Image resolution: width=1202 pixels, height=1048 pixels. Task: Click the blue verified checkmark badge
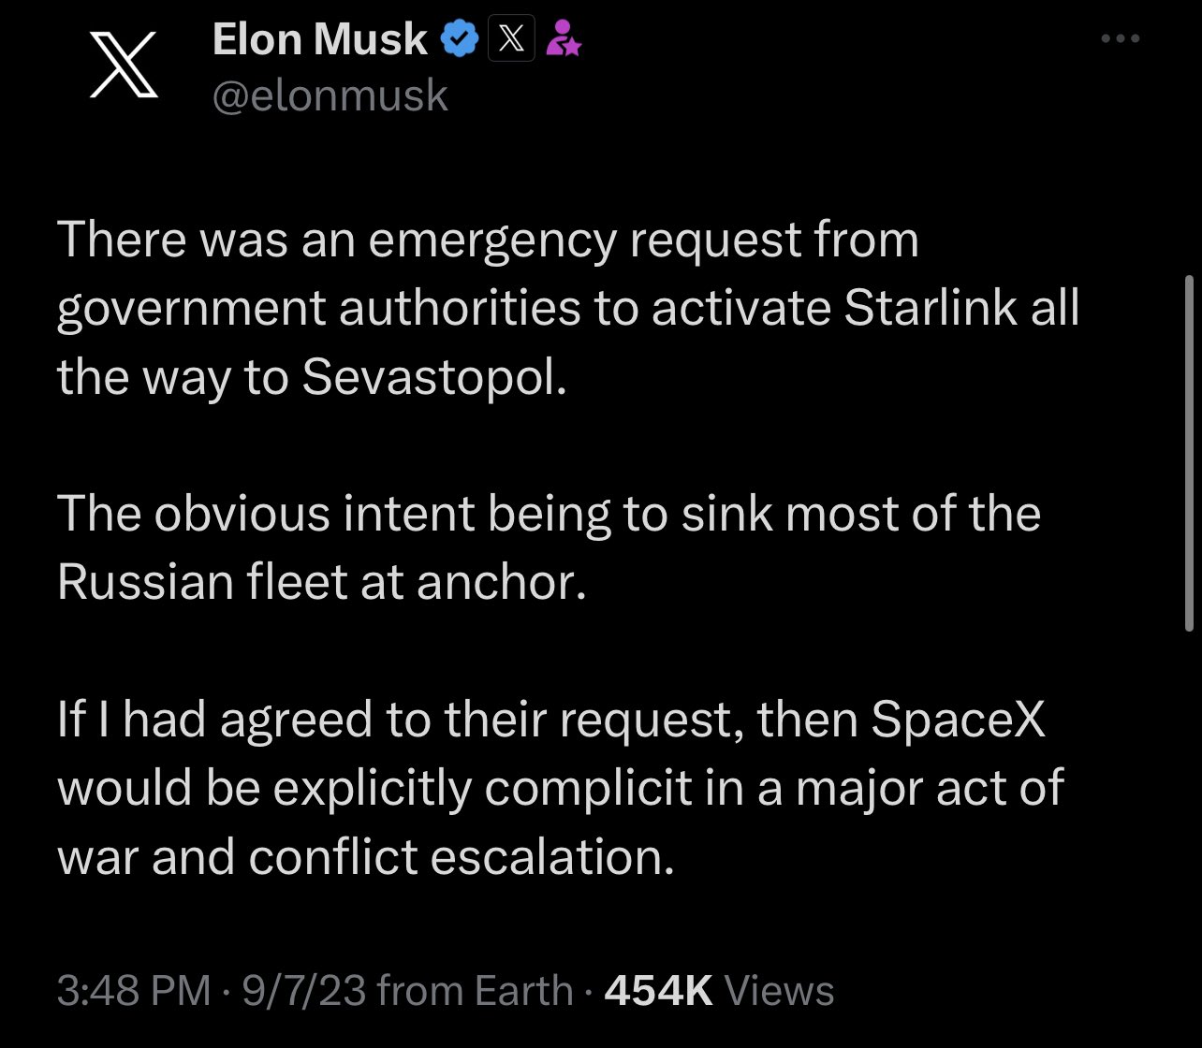(x=459, y=40)
